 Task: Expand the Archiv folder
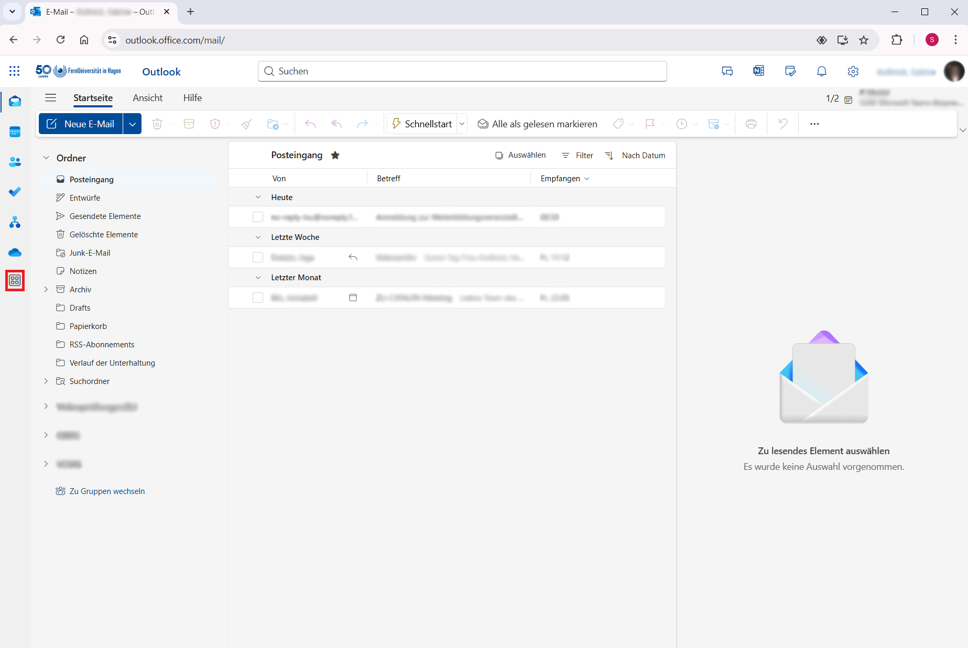coord(46,289)
